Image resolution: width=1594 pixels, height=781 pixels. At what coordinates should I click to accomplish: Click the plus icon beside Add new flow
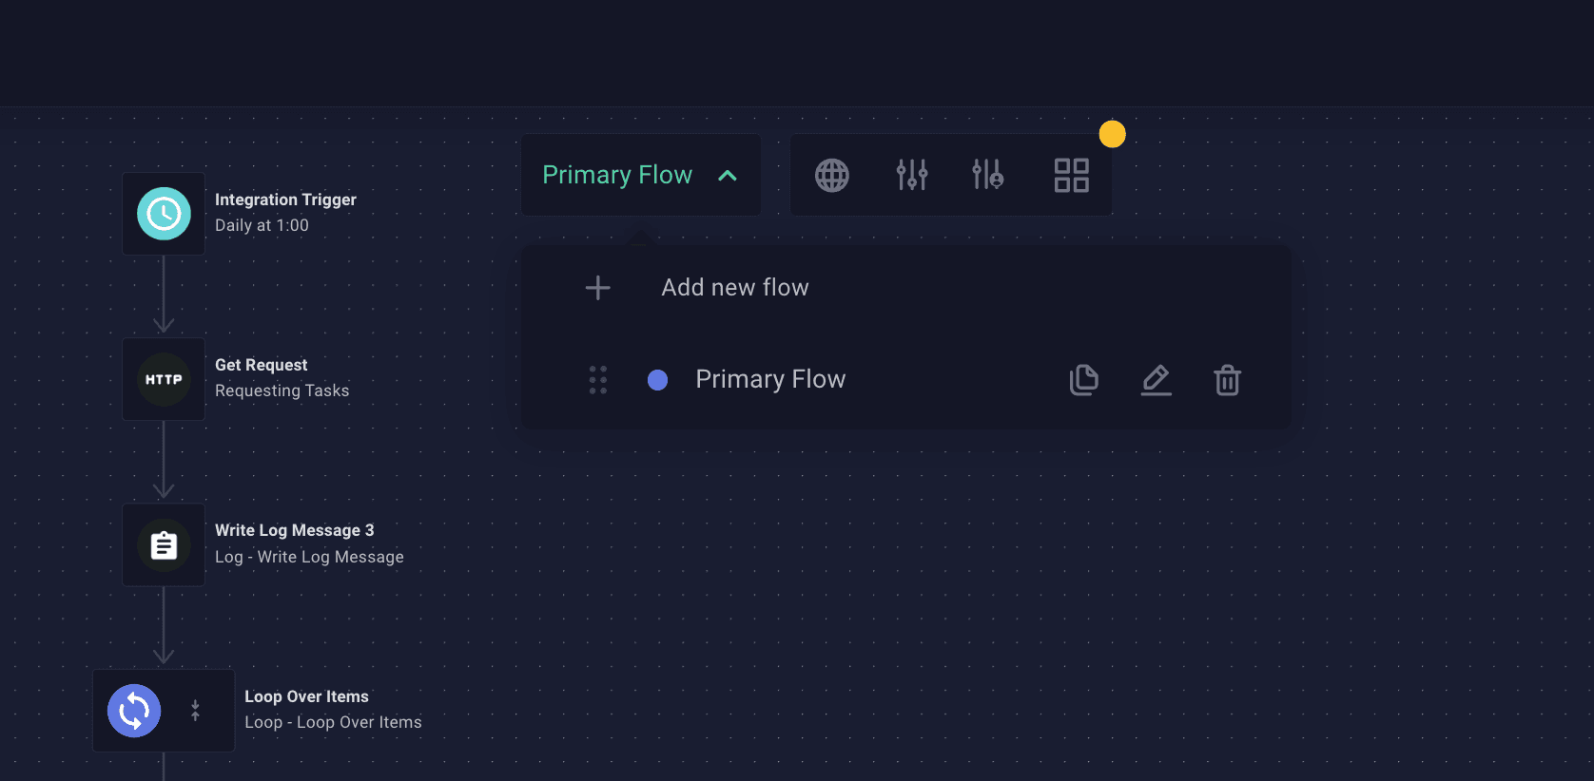pyautogui.click(x=598, y=288)
